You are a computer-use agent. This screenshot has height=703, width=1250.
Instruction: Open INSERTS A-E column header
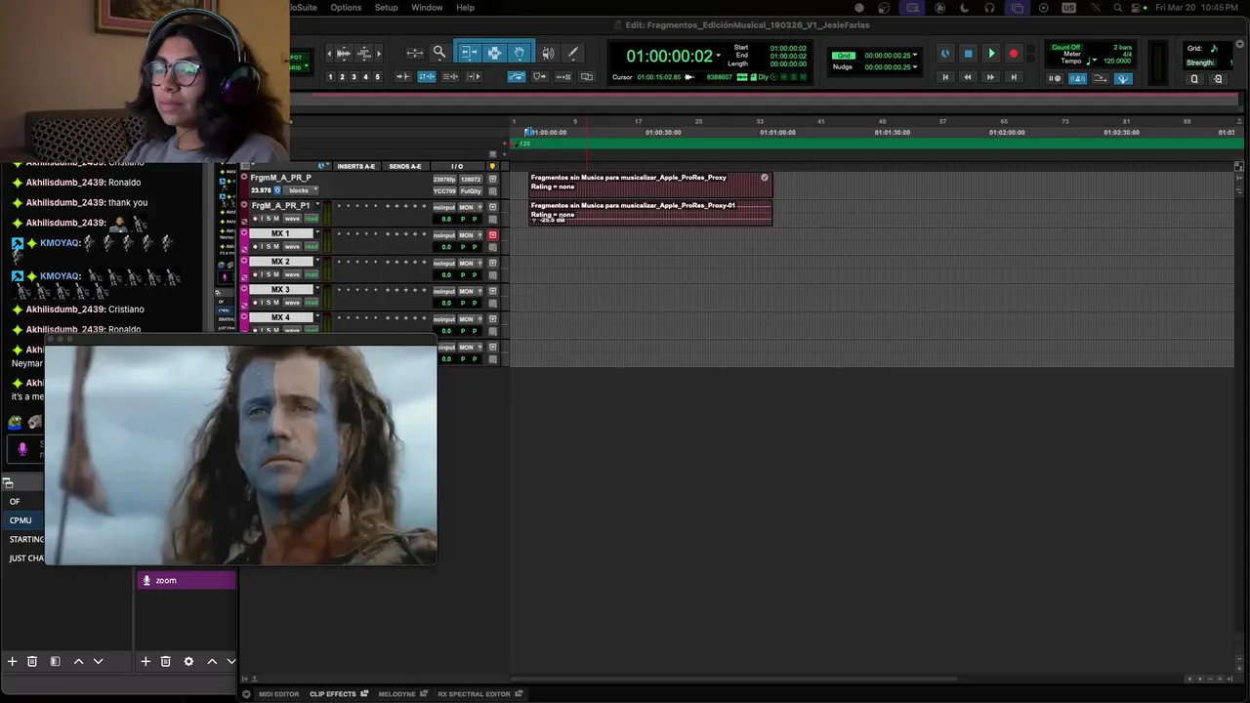click(356, 166)
